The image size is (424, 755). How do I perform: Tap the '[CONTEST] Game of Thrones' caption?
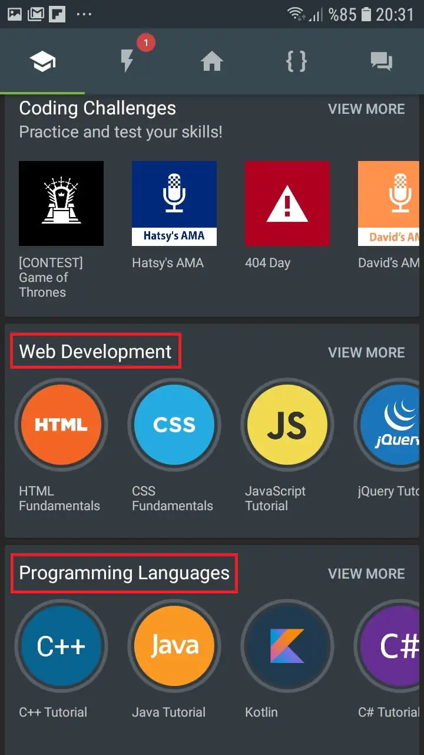point(51,277)
